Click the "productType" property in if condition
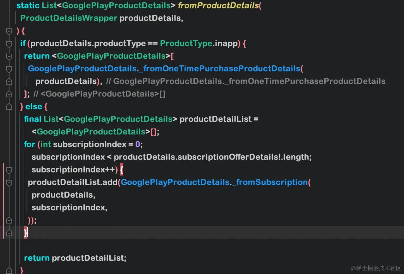The image size is (404, 274). click(x=120, y=43)
